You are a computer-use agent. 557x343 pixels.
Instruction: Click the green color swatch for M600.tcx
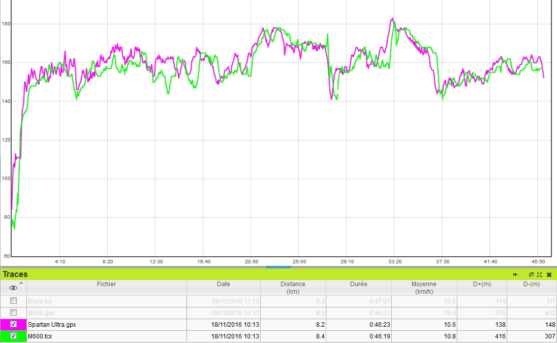point(4,336)
